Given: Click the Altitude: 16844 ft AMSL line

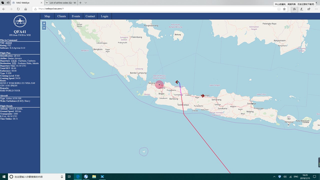Looking at the screenshot, I should click(11, 109).
